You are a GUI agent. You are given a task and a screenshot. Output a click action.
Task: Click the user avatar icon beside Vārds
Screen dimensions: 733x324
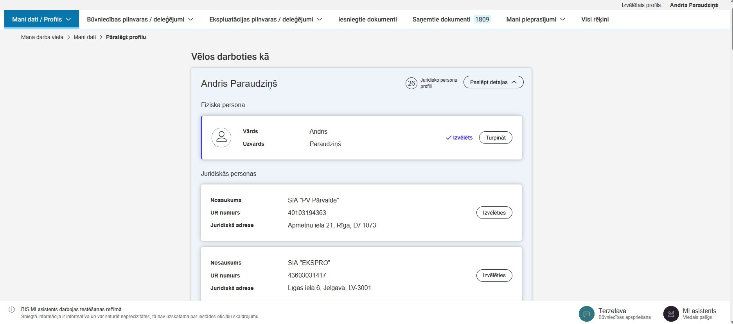[x=221, y=138]
